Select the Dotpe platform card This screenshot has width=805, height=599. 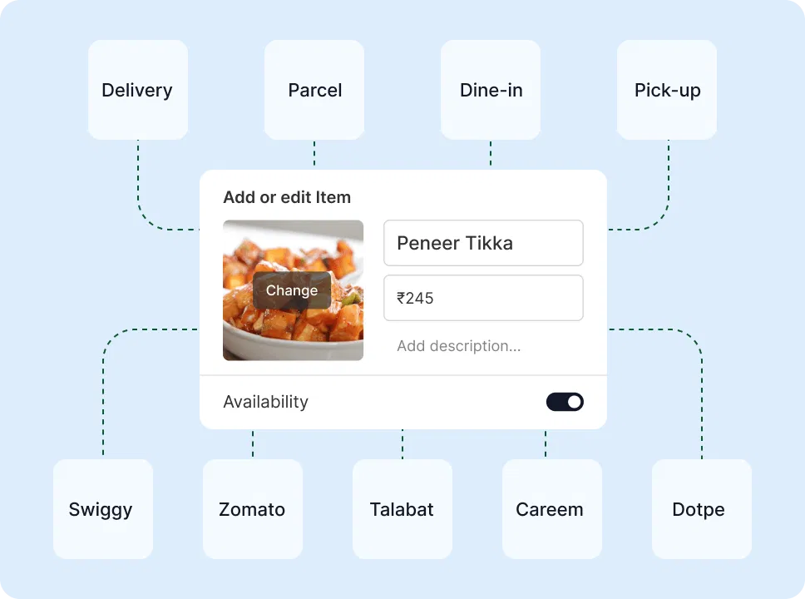(701, 509)
